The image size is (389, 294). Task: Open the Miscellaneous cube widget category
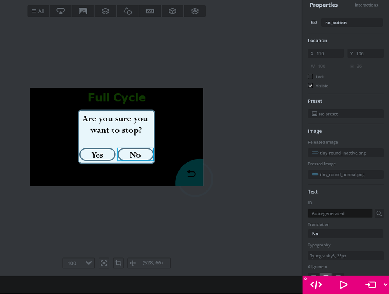172,11
